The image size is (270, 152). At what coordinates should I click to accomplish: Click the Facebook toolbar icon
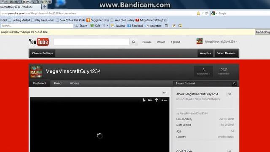click(129, 26)
